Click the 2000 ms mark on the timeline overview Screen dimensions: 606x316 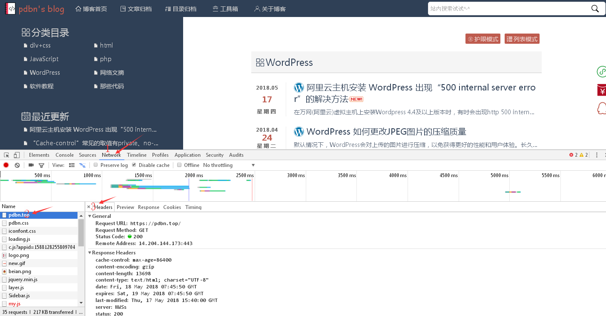(193, 175)
